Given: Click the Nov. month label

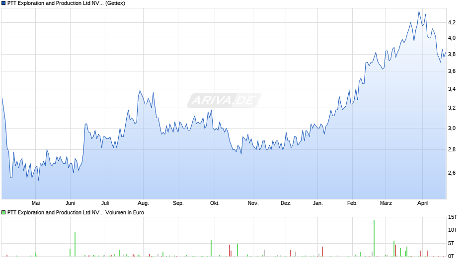Looking at the screenshot, I should [253, 203].
